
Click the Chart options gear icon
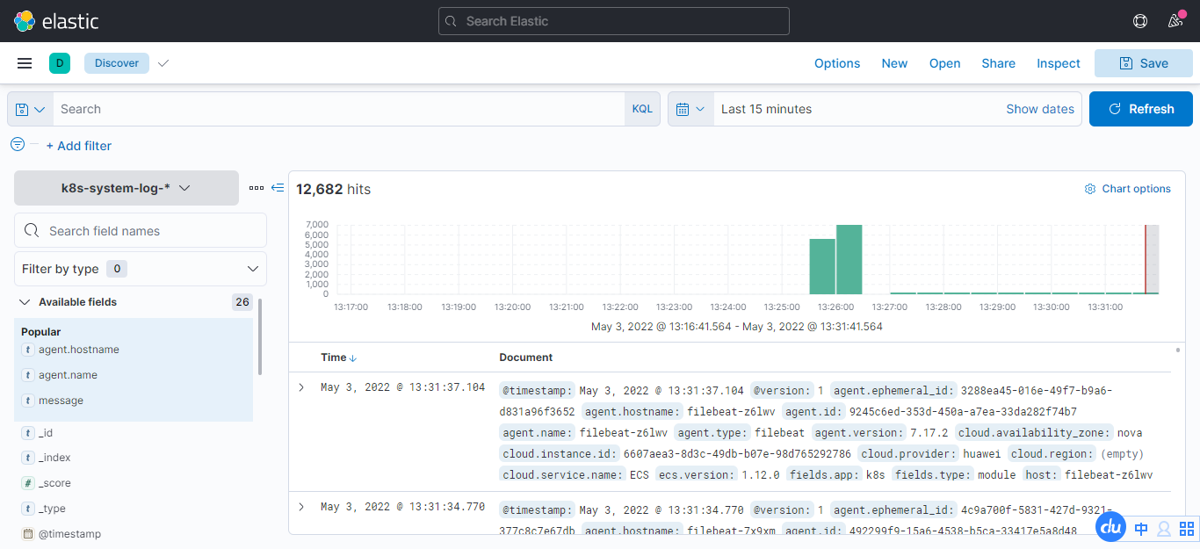point(1090,189)
